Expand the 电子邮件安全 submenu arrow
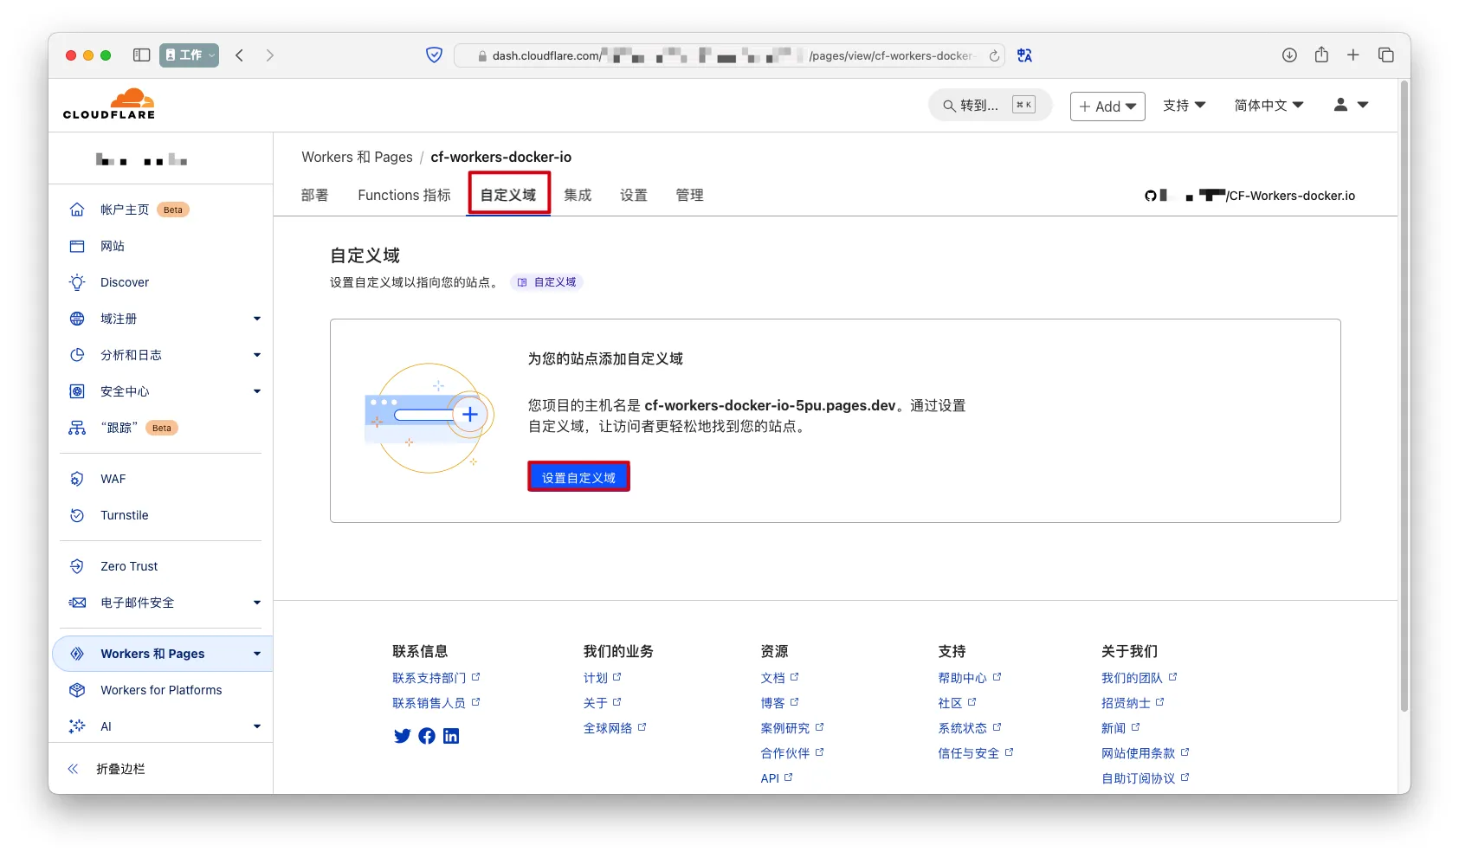Image resolution: width=1459 pixels, height=858 pixels. click(x=257, y=603)
